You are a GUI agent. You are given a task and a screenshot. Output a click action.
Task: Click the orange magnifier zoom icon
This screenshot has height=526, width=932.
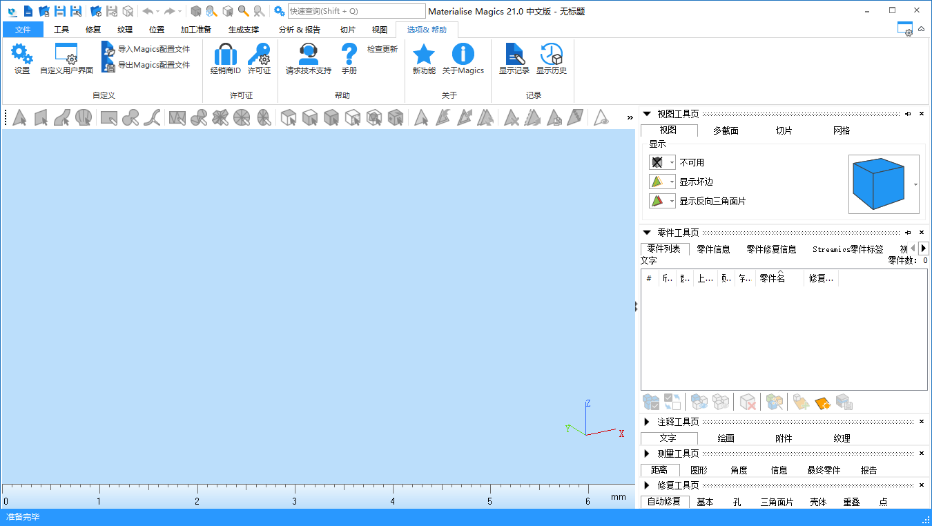click(x=243, y=10)
